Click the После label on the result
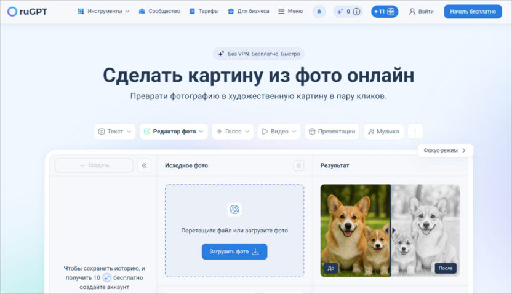 point(446,268)
